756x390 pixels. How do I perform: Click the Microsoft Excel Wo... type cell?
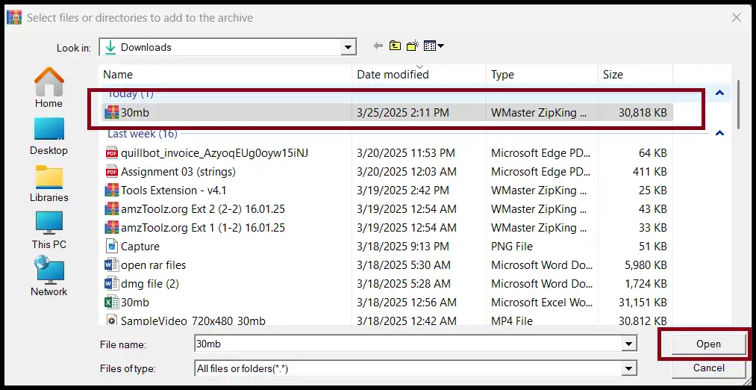(542, 302)
